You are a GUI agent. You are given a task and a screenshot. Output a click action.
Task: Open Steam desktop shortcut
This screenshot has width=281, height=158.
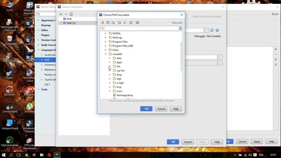(10, 74)
